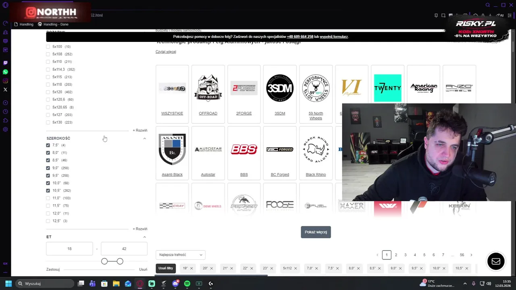Uncheck the 7,5" width checkbox

click(48, 145)
